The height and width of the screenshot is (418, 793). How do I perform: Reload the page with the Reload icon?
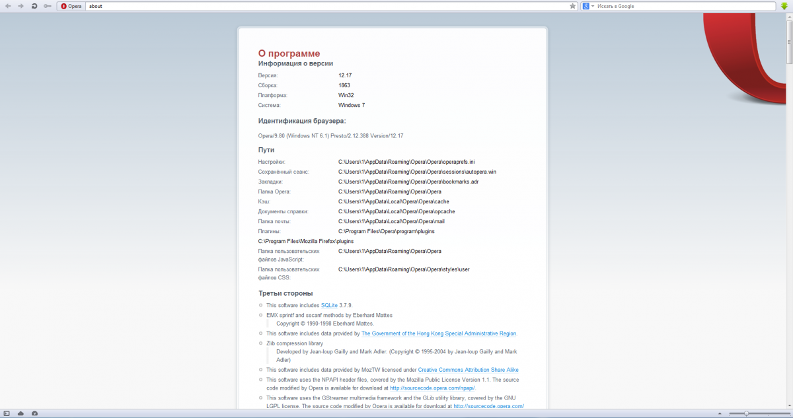point(34,6)
